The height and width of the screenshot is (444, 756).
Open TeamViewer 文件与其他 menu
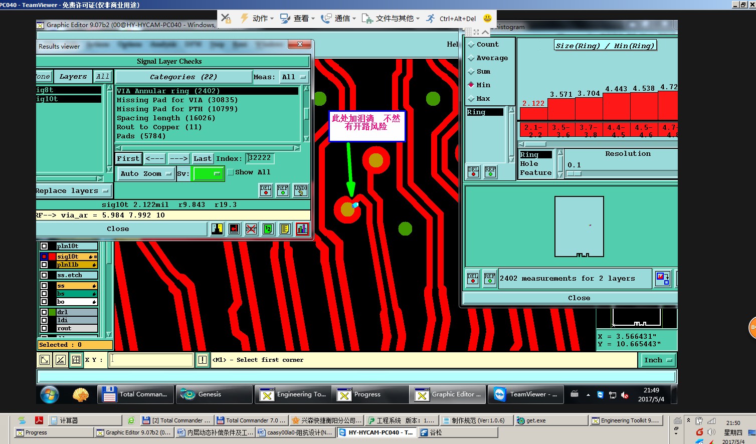391,19
